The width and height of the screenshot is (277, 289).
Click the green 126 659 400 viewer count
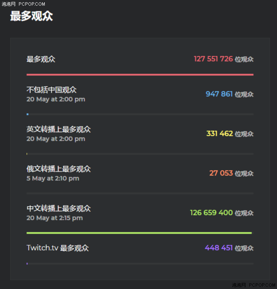pyautogui.click(x=211, y=213)
